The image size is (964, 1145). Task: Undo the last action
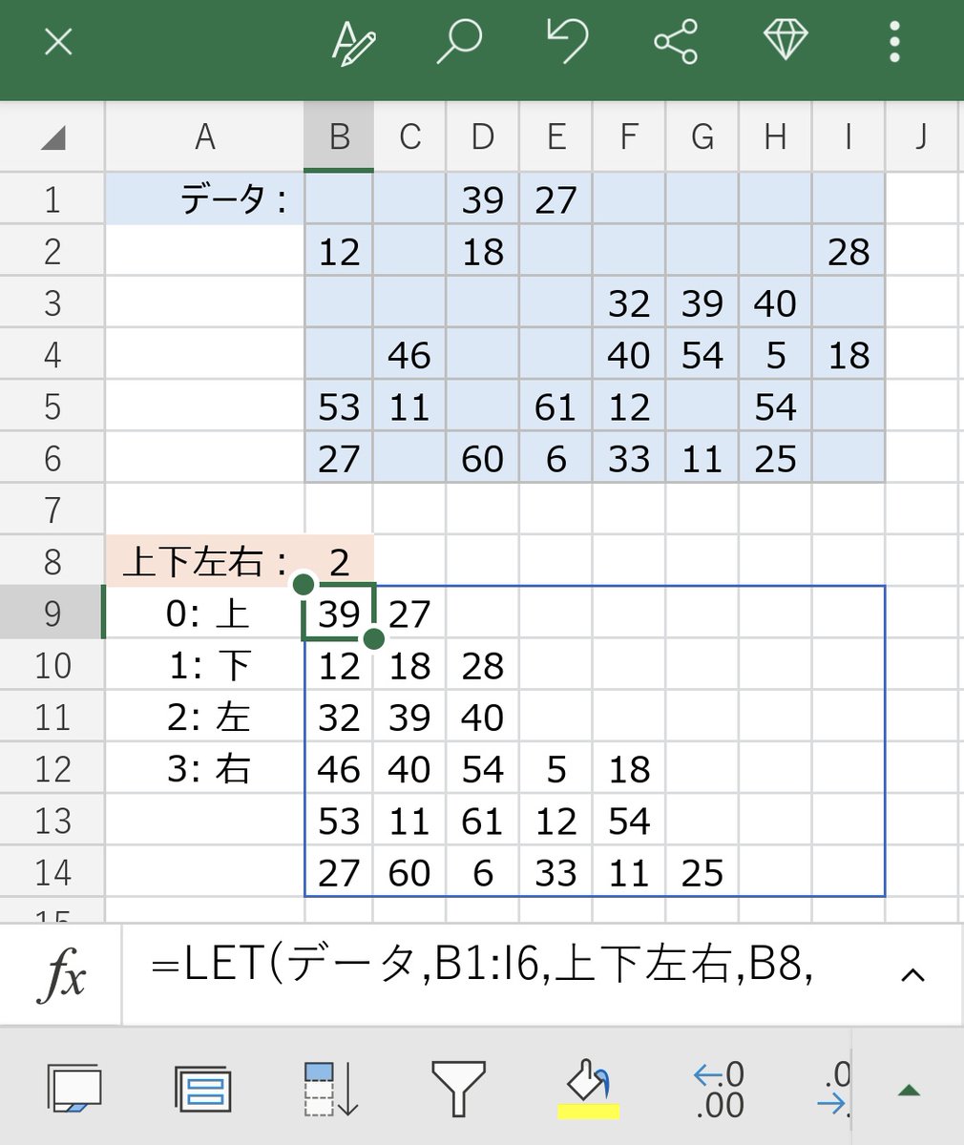[569, 42]
